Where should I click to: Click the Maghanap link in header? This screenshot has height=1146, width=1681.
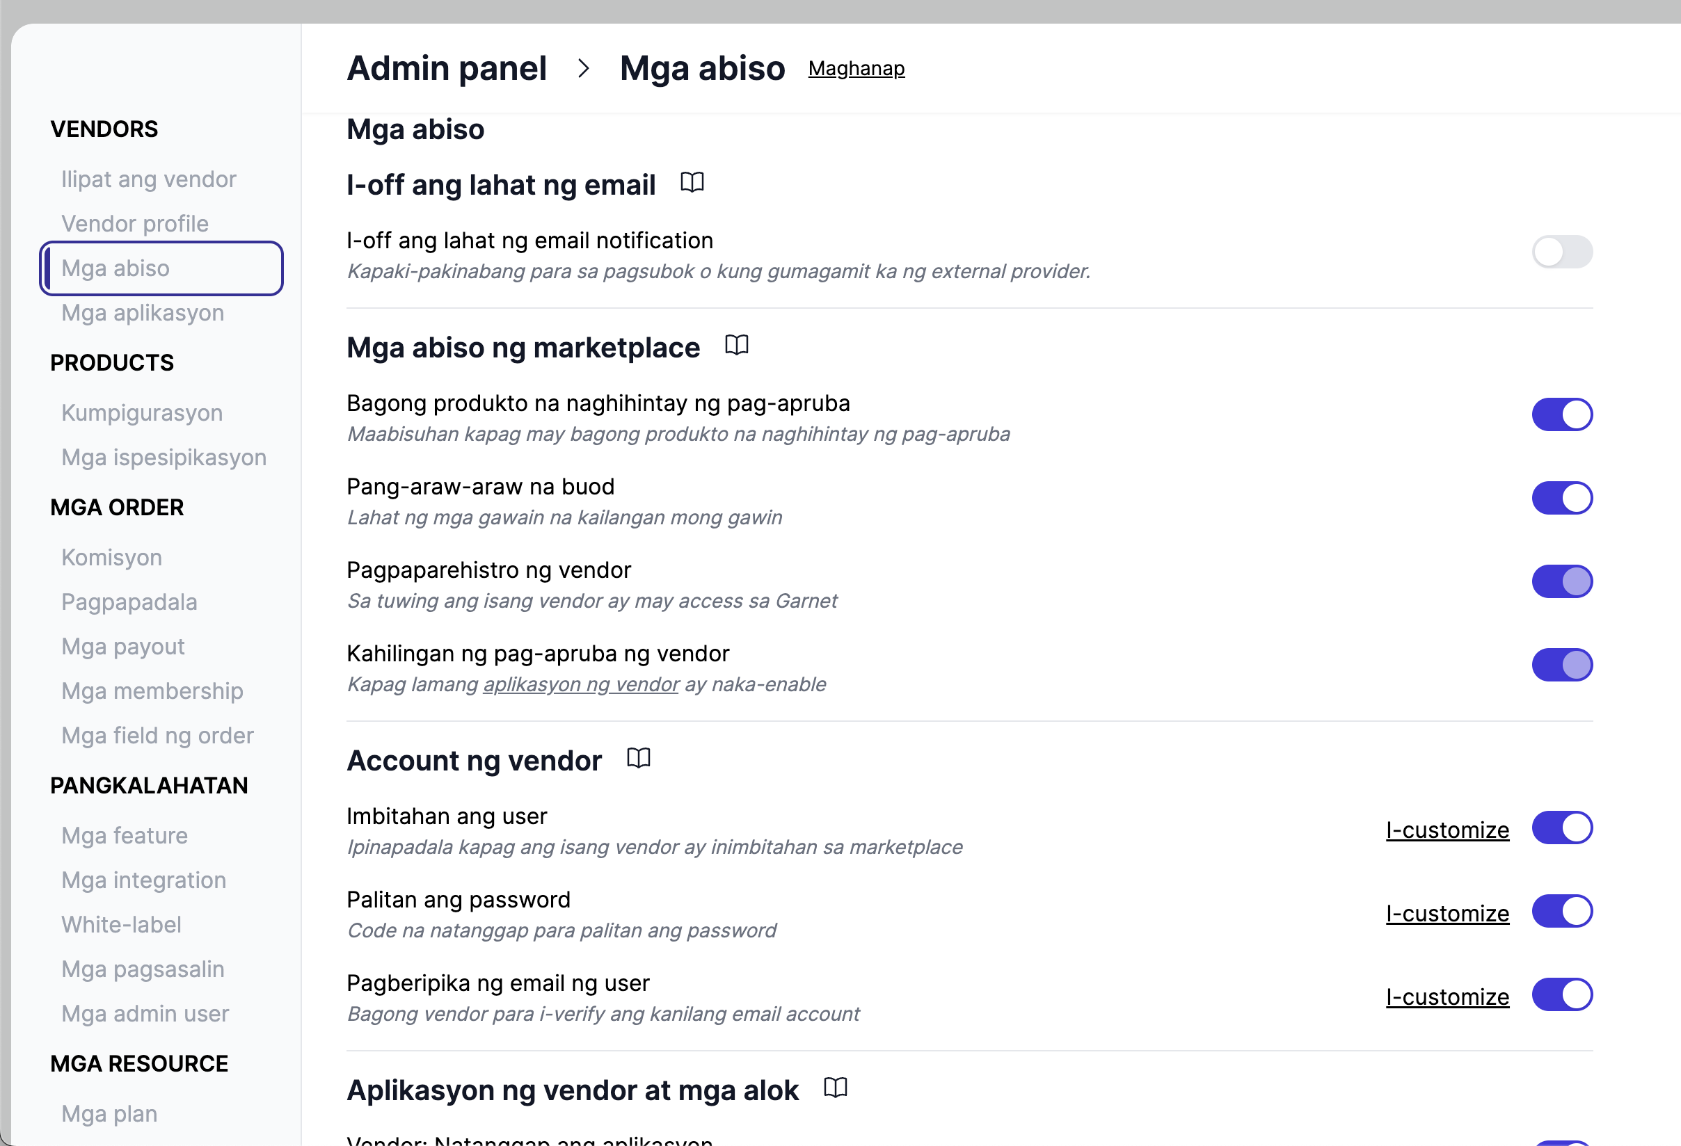click(x=856, y=69)
